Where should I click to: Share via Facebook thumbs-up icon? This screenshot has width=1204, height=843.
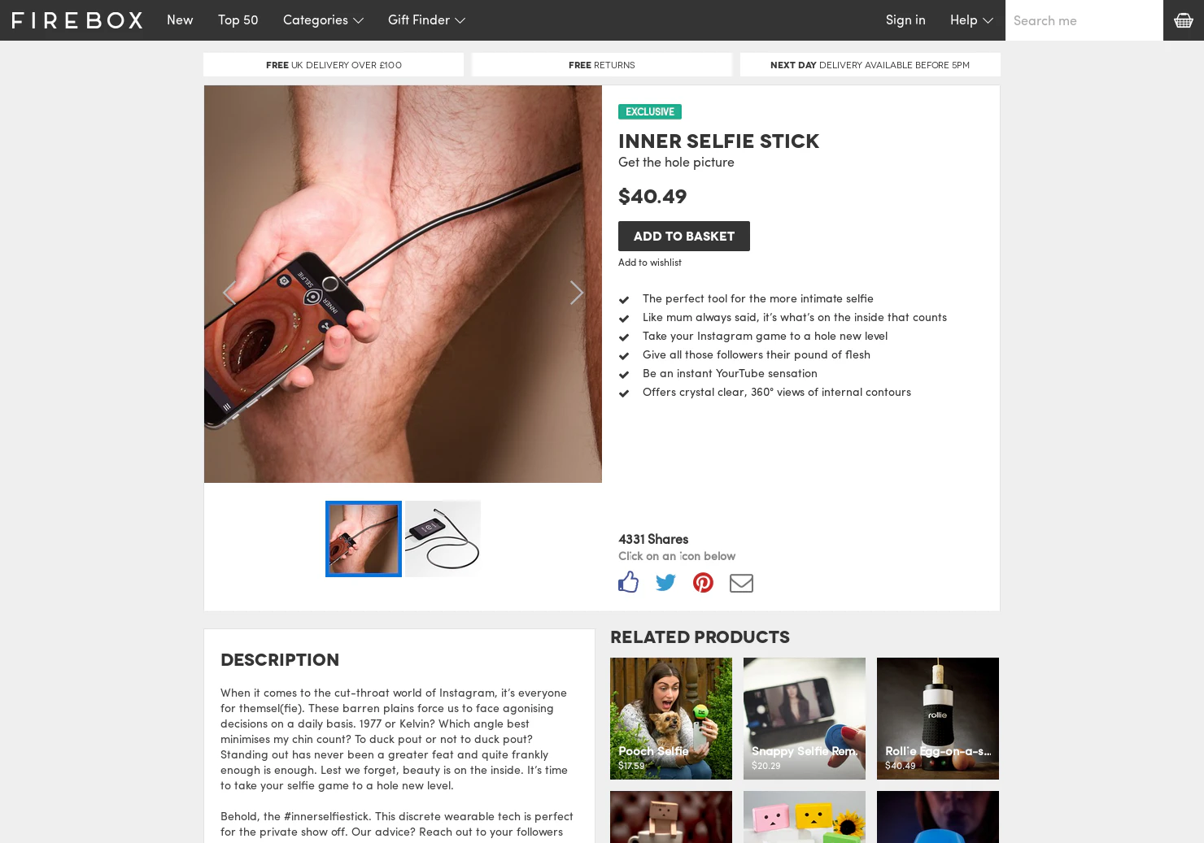(628, 582)
